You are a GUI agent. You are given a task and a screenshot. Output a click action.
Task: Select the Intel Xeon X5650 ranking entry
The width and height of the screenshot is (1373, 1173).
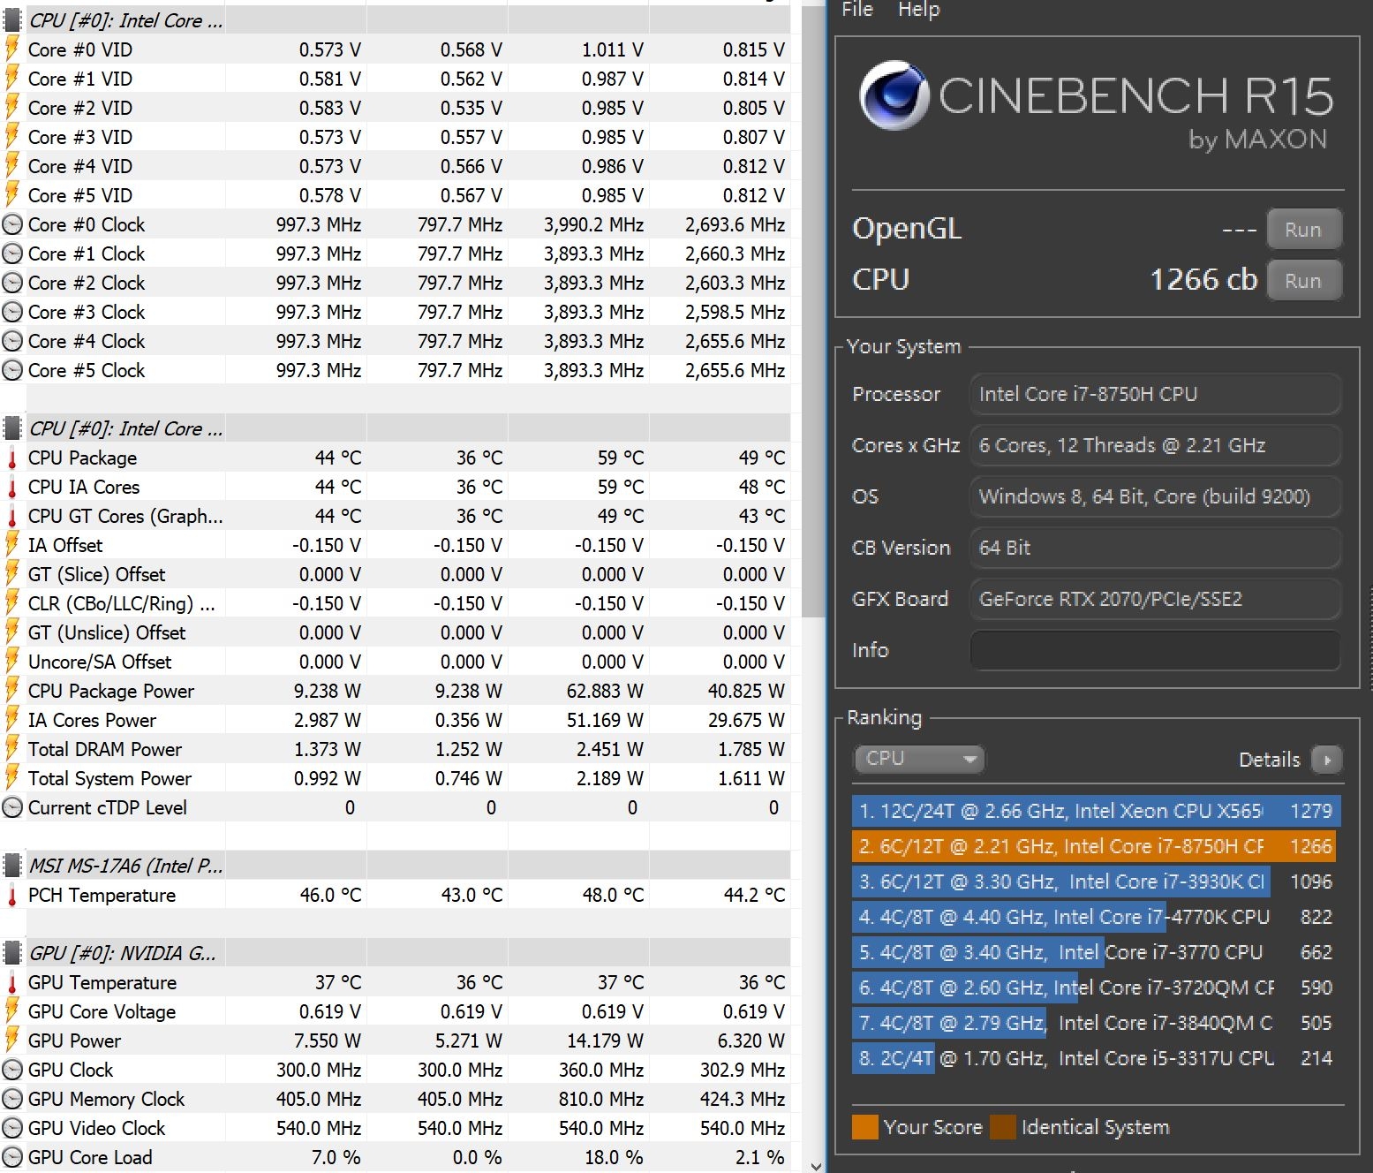tap(1097, 811)
